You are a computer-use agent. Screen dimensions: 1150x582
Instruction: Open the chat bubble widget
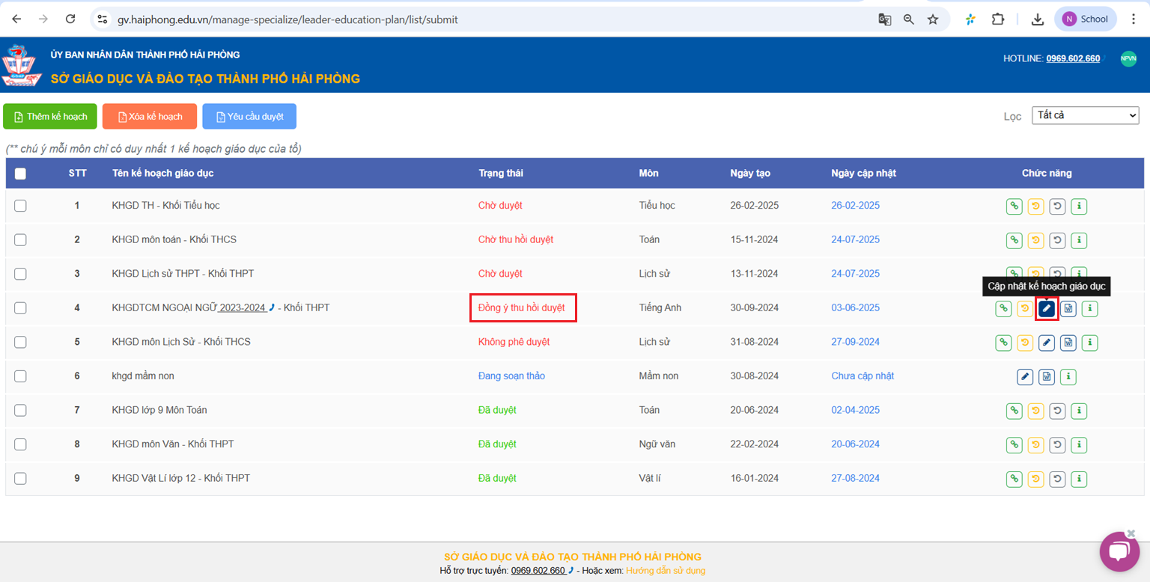click(1119, 552)
